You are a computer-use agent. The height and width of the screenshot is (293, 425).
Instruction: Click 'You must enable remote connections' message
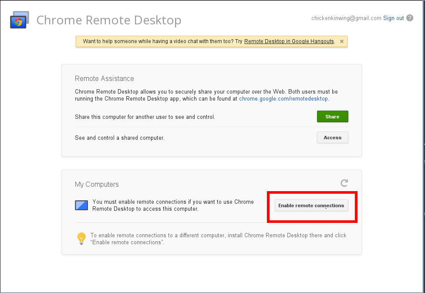coord(173,205)
